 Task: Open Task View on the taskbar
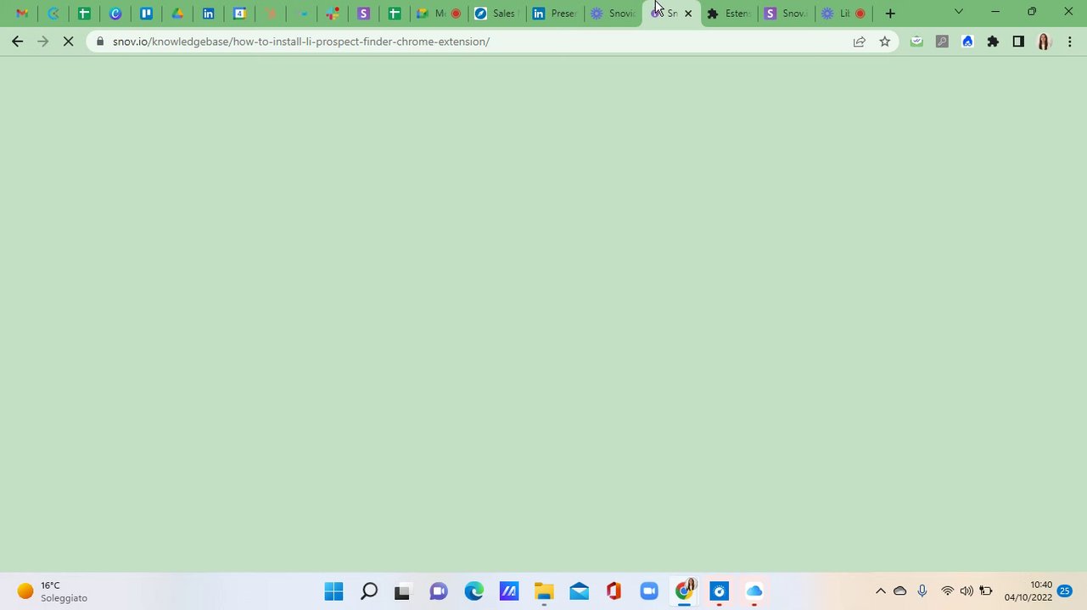[402, 591]
